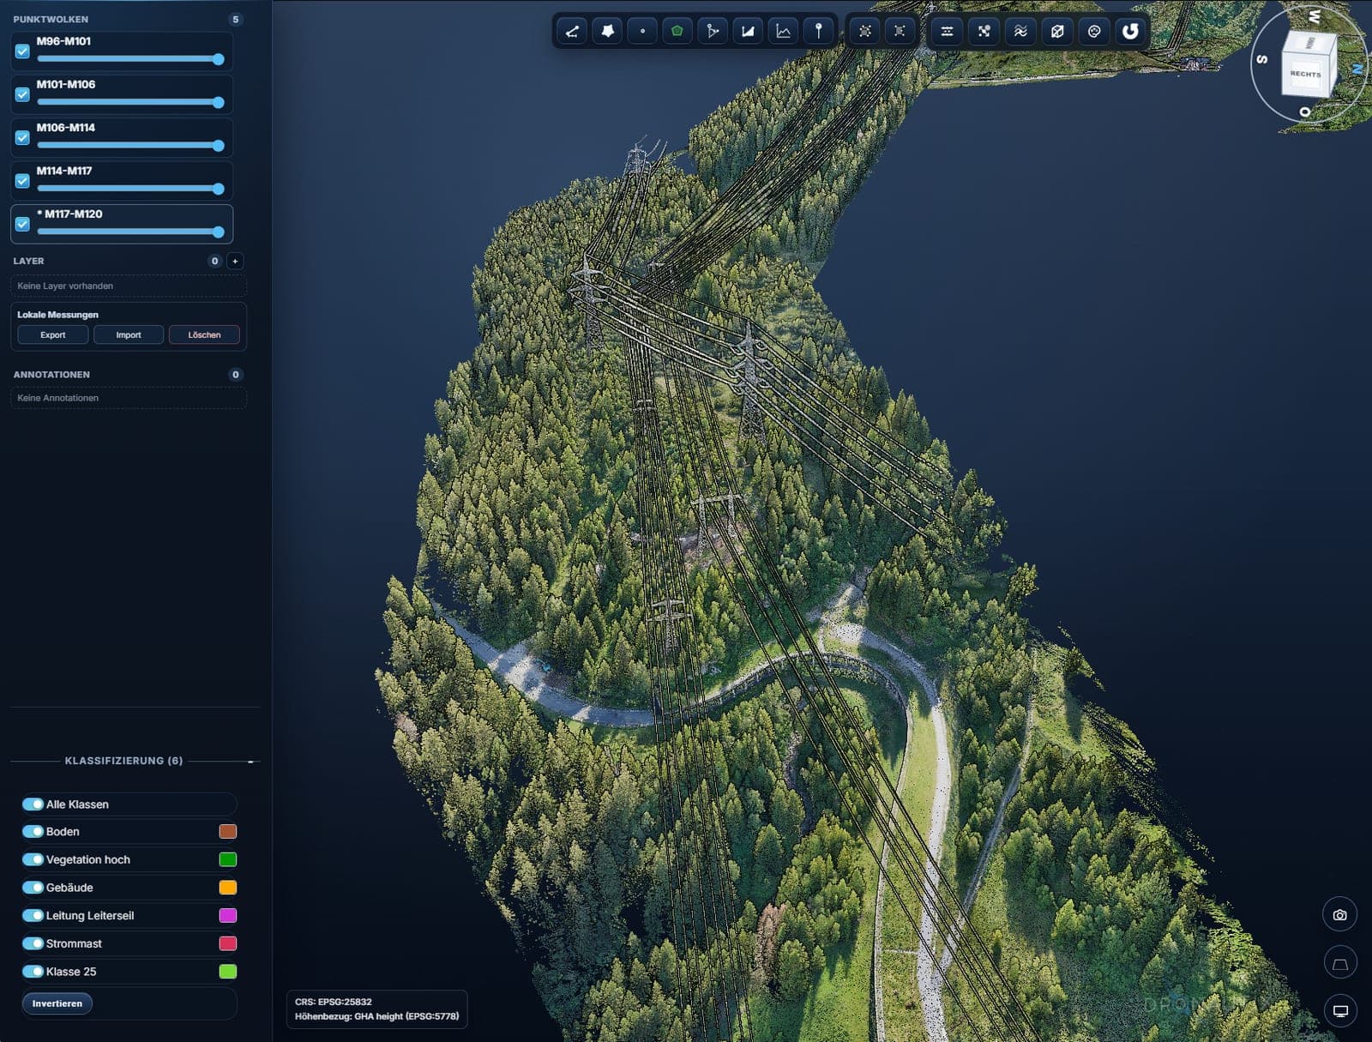This screenshot has width=1372, height=1042.
Task: Click the bracket-corner clip box icon
Action: (x=899, y=32)
